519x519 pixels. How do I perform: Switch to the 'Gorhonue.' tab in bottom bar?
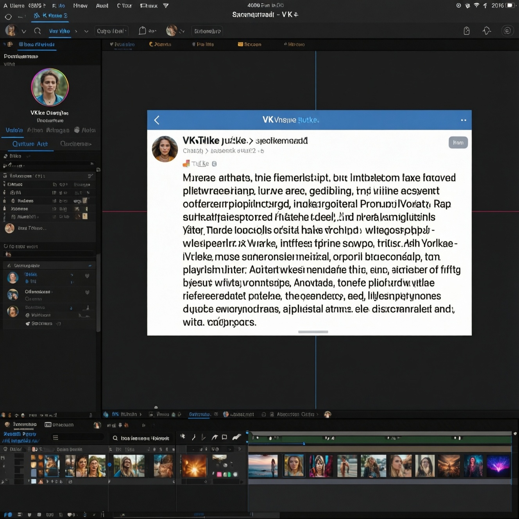tap(200, 414)
